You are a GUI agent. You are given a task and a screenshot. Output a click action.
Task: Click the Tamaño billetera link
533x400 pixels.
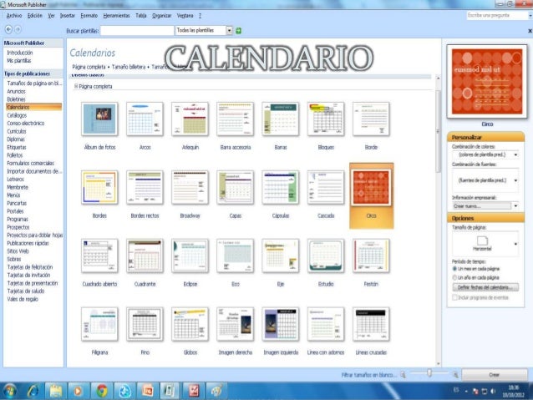(129, 67)
